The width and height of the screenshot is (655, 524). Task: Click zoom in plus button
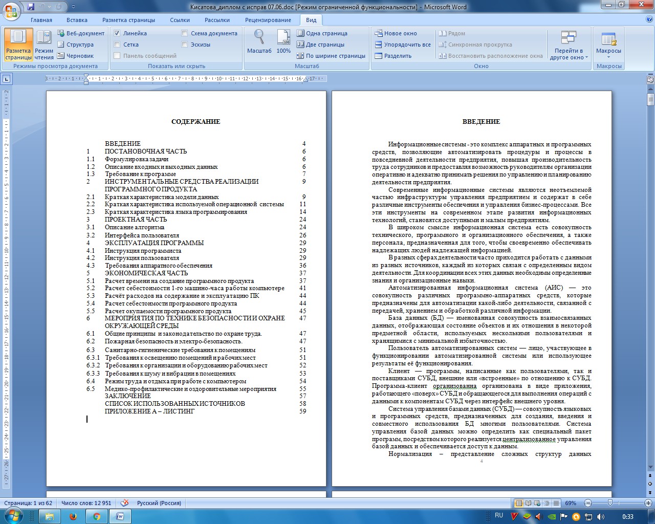point(648,503)
